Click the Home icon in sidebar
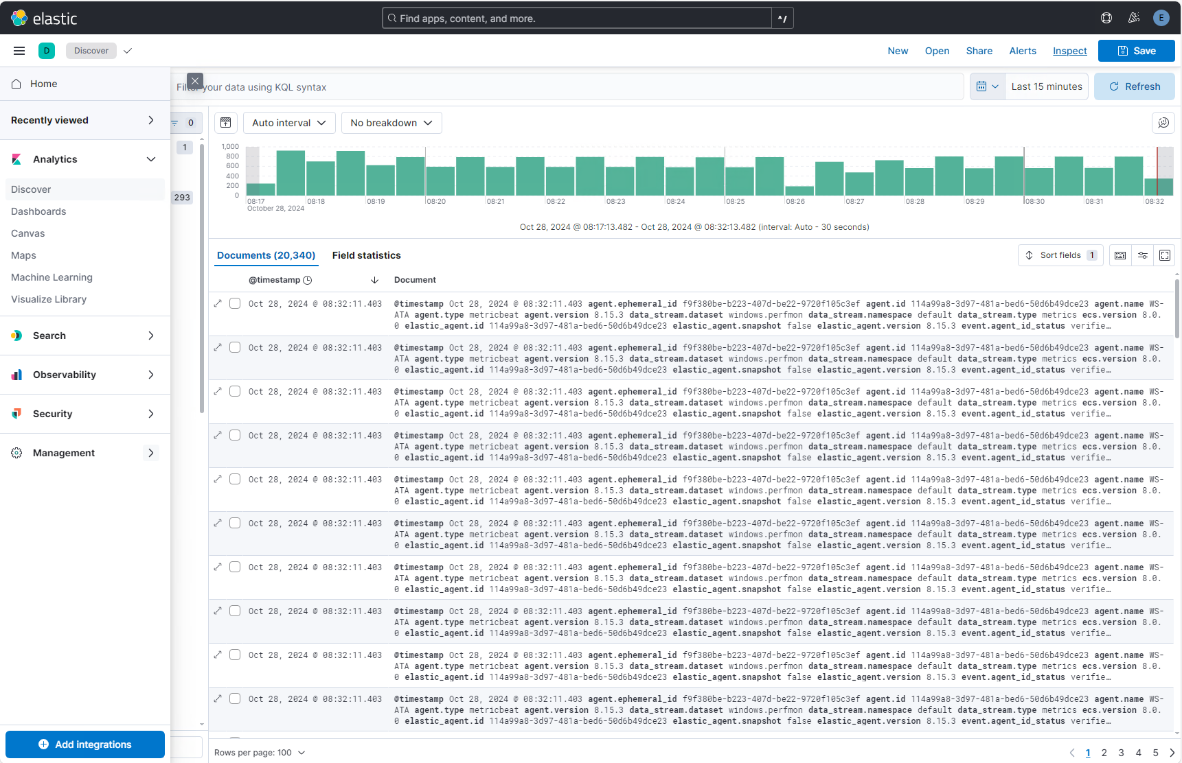1182x763 pixels. pyautogui.click(x=16, y=84)
